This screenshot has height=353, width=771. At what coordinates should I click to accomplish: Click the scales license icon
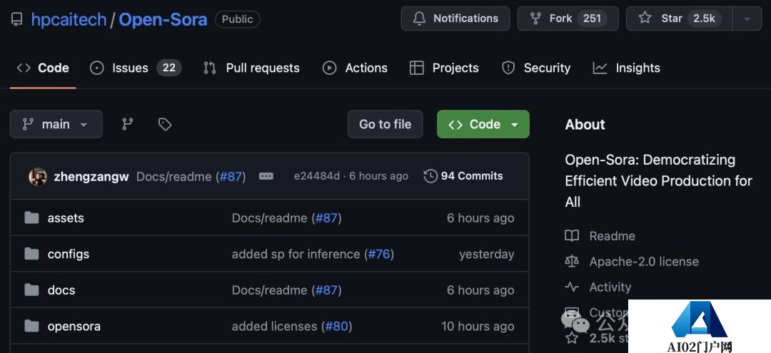572,261
